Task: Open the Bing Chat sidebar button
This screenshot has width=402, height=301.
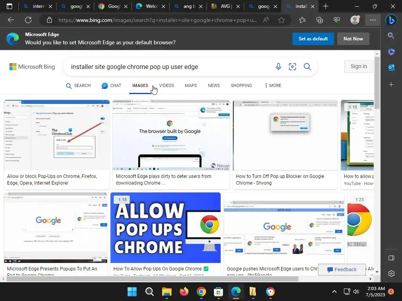Action: (x=391, y=20)
